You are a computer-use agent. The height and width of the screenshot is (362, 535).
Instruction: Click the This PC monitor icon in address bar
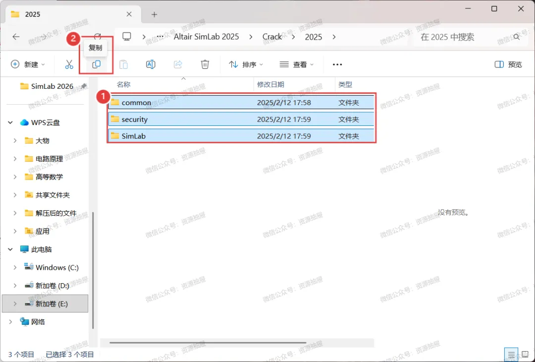click(127, 37)
